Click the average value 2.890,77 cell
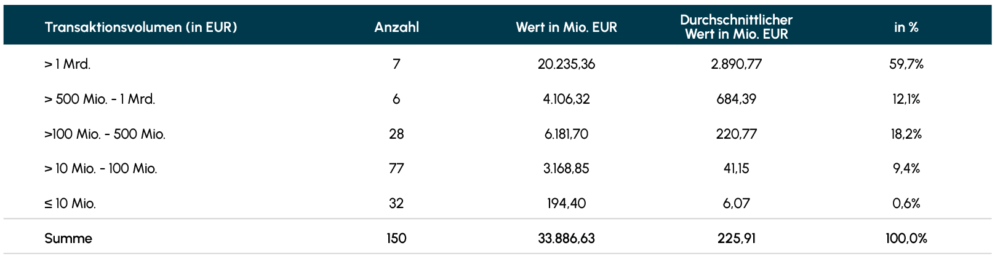 pos(736,64)
